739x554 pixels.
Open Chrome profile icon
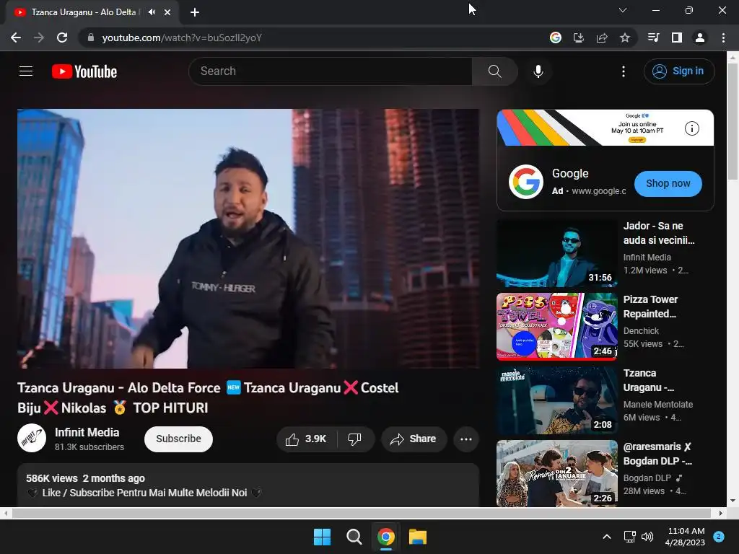click(x=700, y=38)
